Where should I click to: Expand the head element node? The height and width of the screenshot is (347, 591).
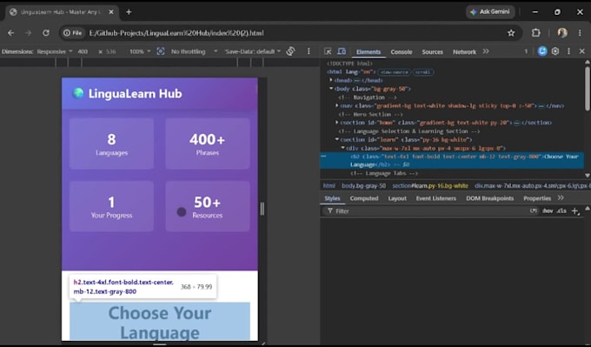[x=331, y=80]
